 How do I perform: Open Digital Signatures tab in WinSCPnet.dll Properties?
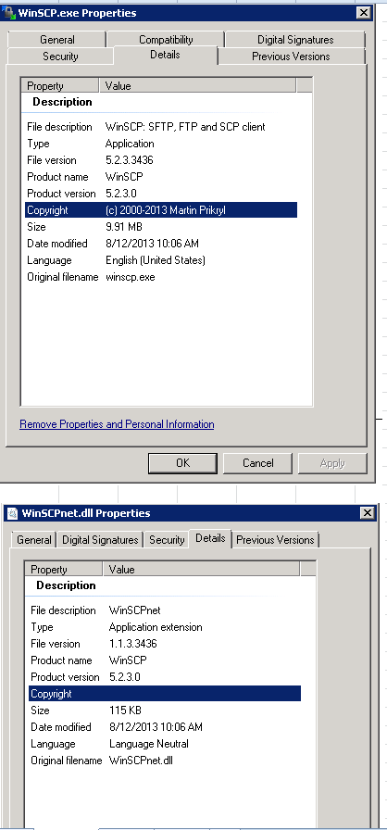[100, 540]
